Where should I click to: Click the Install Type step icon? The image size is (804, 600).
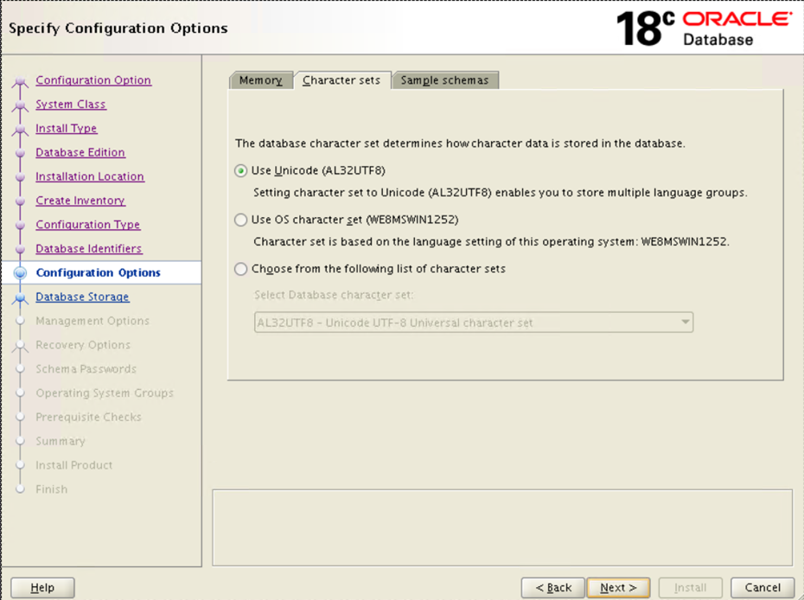(21, 130)
